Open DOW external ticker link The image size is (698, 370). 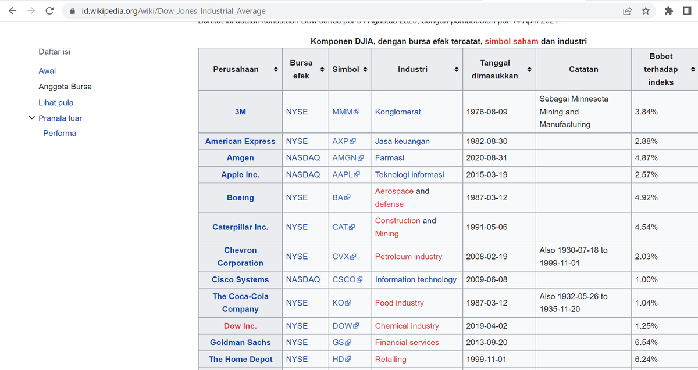[346, 326]
